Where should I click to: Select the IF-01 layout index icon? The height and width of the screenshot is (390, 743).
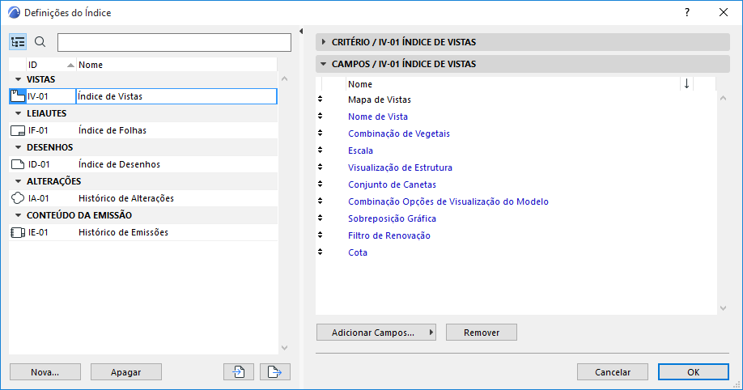pos(18,130)
